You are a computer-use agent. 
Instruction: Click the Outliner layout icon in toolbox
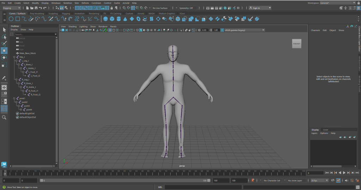pyautogui.click(x=4, y=109)
